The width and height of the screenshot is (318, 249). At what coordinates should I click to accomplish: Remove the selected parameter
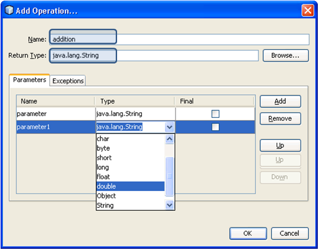(280, 118)
